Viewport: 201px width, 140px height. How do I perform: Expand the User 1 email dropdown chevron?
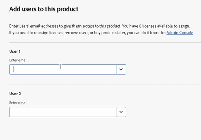click(121, 69)
